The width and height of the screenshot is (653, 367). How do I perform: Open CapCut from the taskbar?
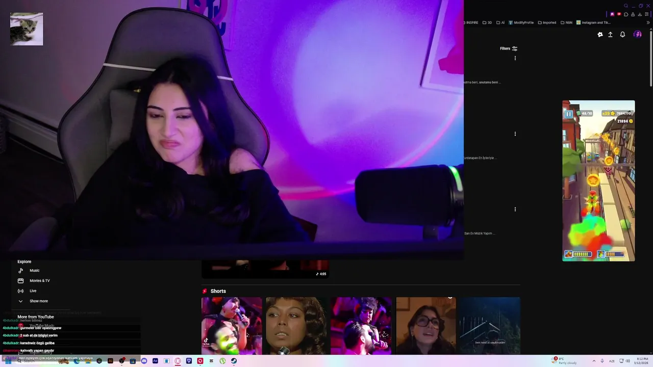211,361
